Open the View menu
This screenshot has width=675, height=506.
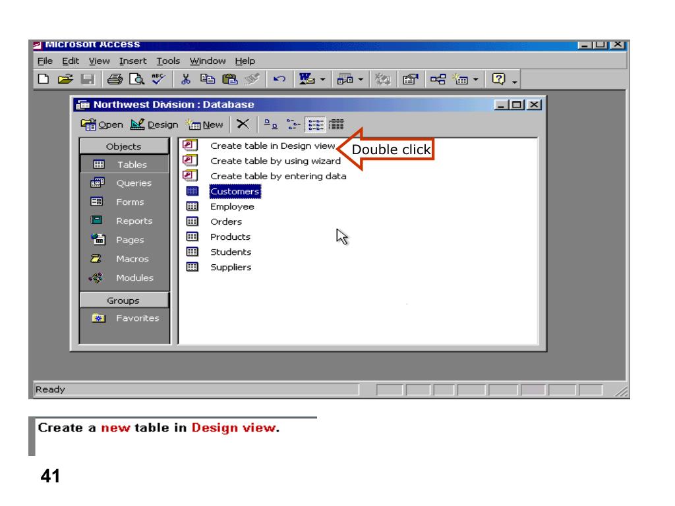[99, 61]
